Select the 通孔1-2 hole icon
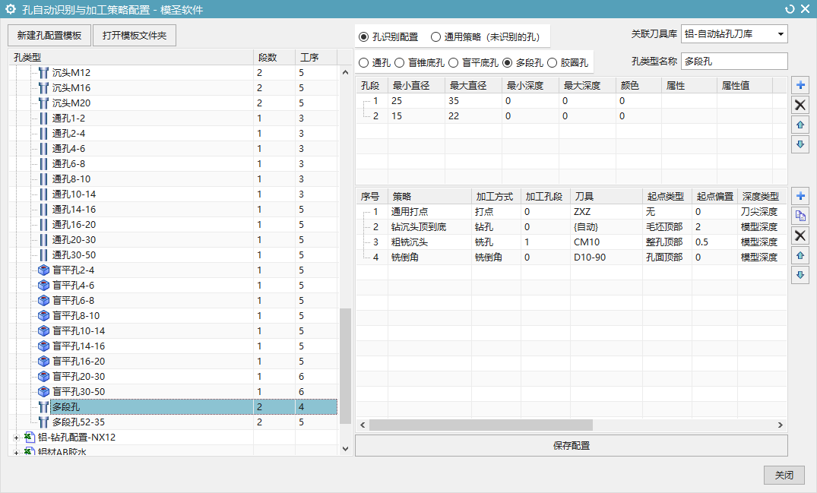This screenshot has width=817, height=493. pos(44,119)
